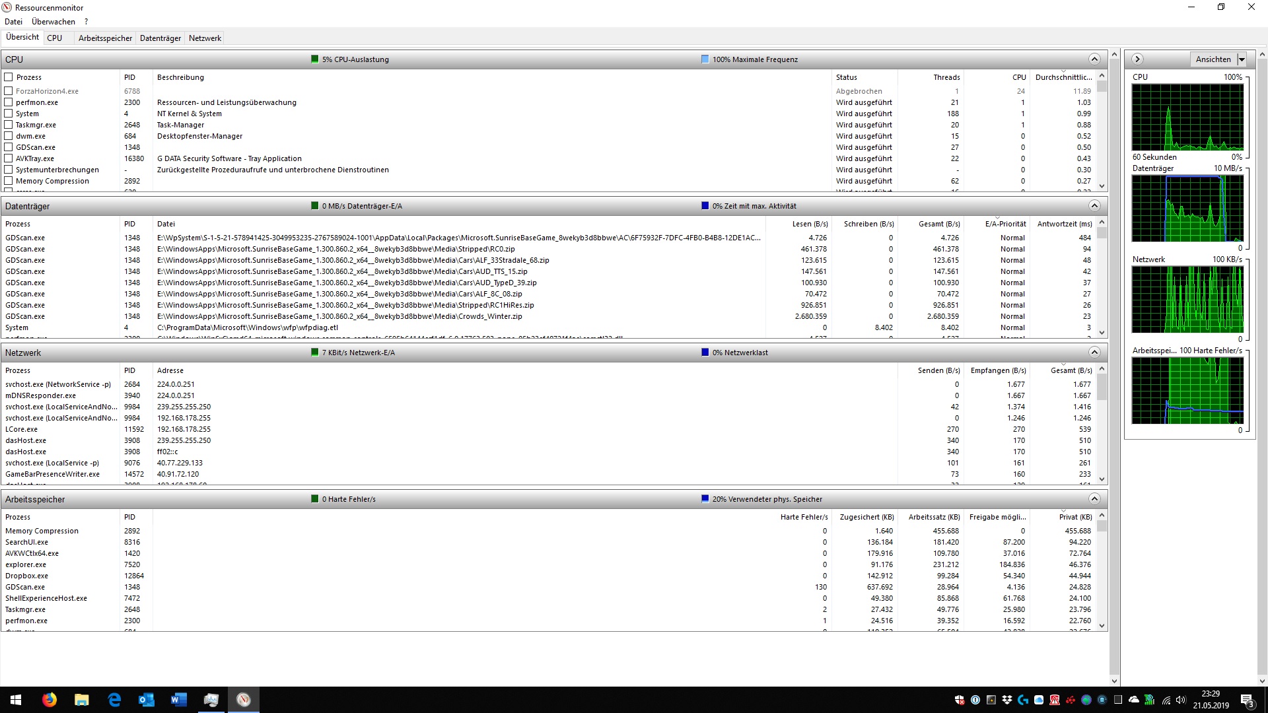Image resolution: width=1268 pixels, height=713 pixels.
Task: Click the Resource Monitor taskbar icon
Action: pyautogui.click(x=244, y=700)
